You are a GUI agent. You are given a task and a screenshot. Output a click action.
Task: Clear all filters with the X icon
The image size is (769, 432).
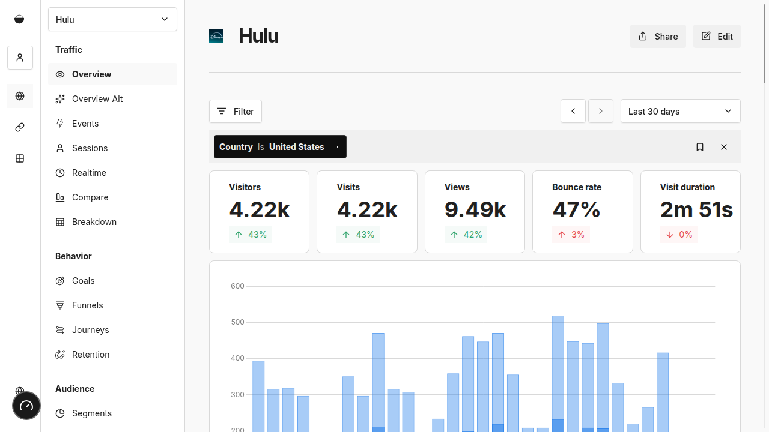[x=724, y=147]
